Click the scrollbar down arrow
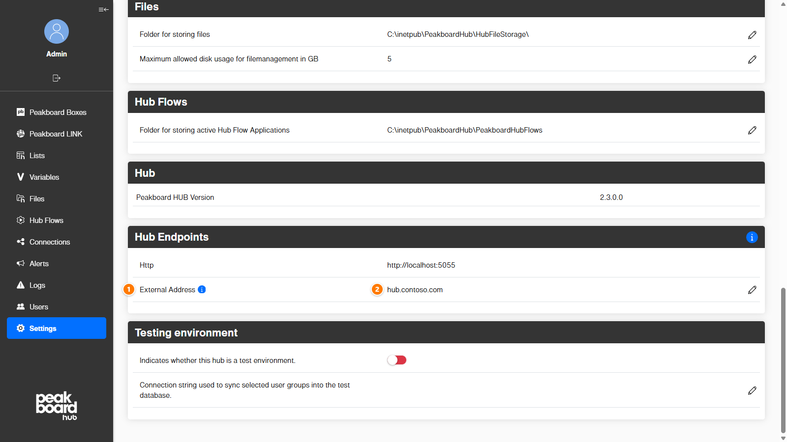Screen dimensions: 787x442 coord(783,438)
